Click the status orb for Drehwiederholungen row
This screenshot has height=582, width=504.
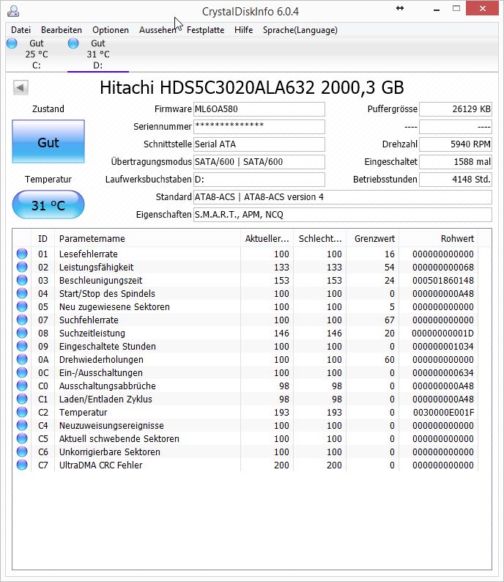coord(22,359)
